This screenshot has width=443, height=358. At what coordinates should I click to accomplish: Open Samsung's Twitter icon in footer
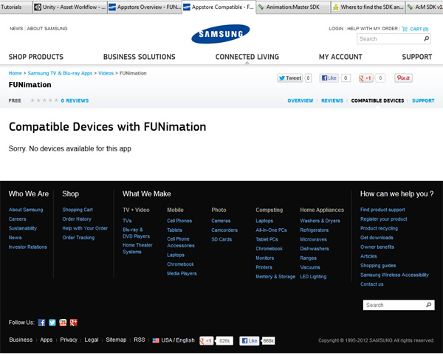pos(52,323)
